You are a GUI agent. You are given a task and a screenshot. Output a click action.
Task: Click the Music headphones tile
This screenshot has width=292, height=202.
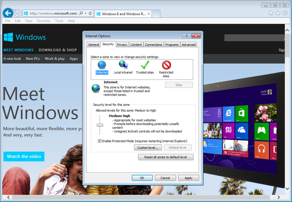tap(261, 150)
